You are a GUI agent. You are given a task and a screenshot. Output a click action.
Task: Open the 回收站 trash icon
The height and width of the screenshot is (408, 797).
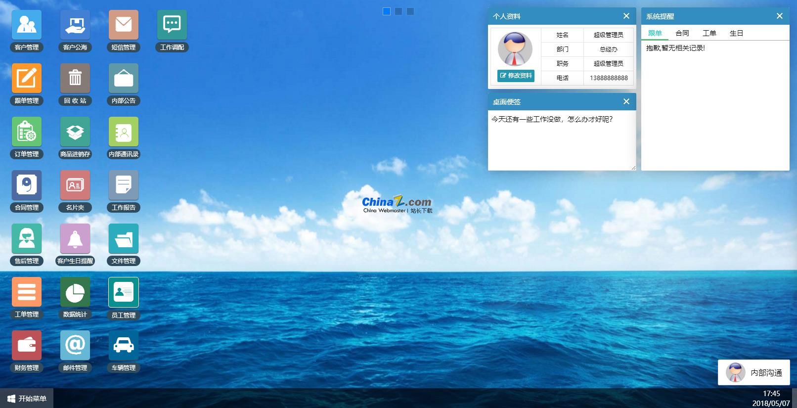[x=75, y=79]
